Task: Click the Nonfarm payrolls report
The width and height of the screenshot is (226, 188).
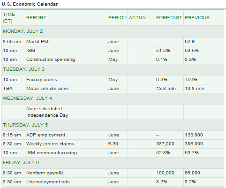Action: click(45, 173)
